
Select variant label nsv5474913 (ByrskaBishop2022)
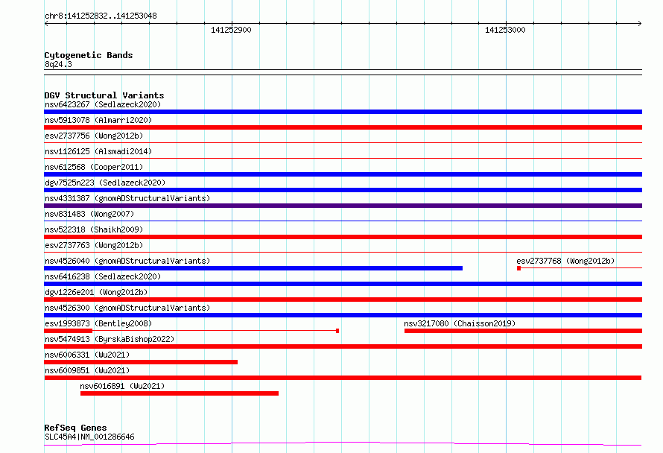tap(110, 339)
